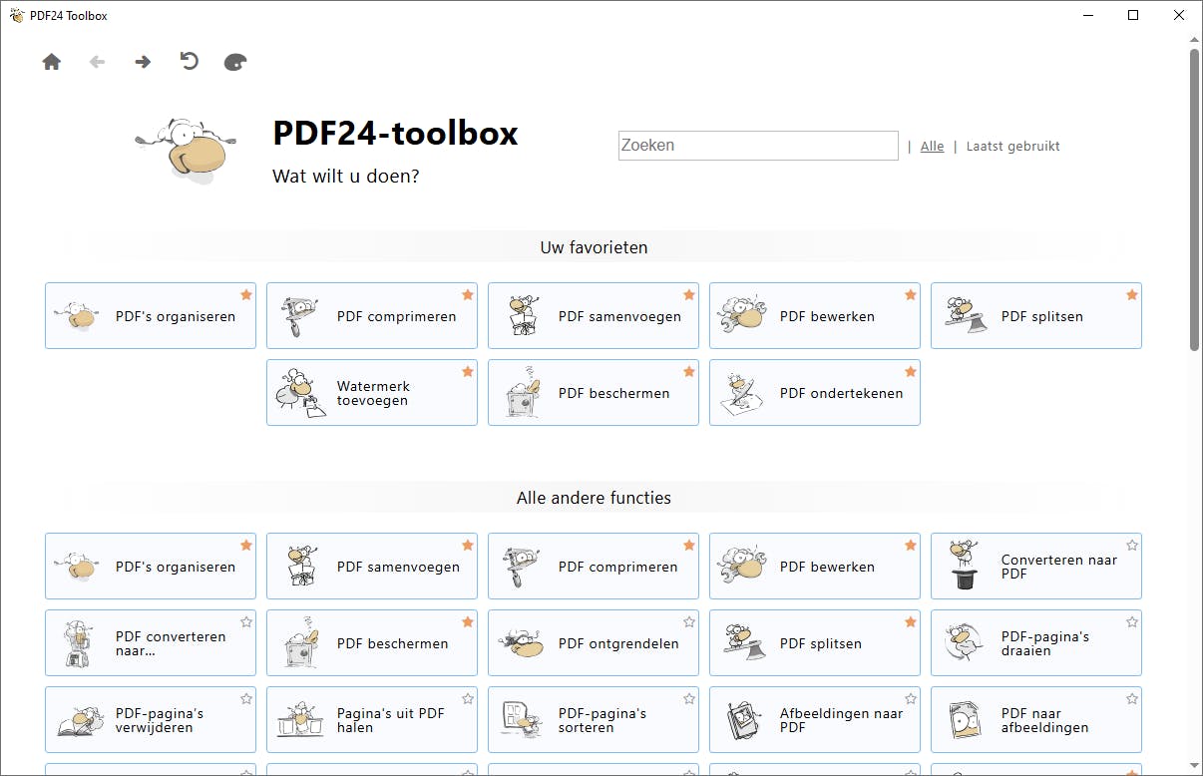The image size is (1203, 776).
Task: Go to the Home icon in toolbar
Action: click(x=52, y=62)
